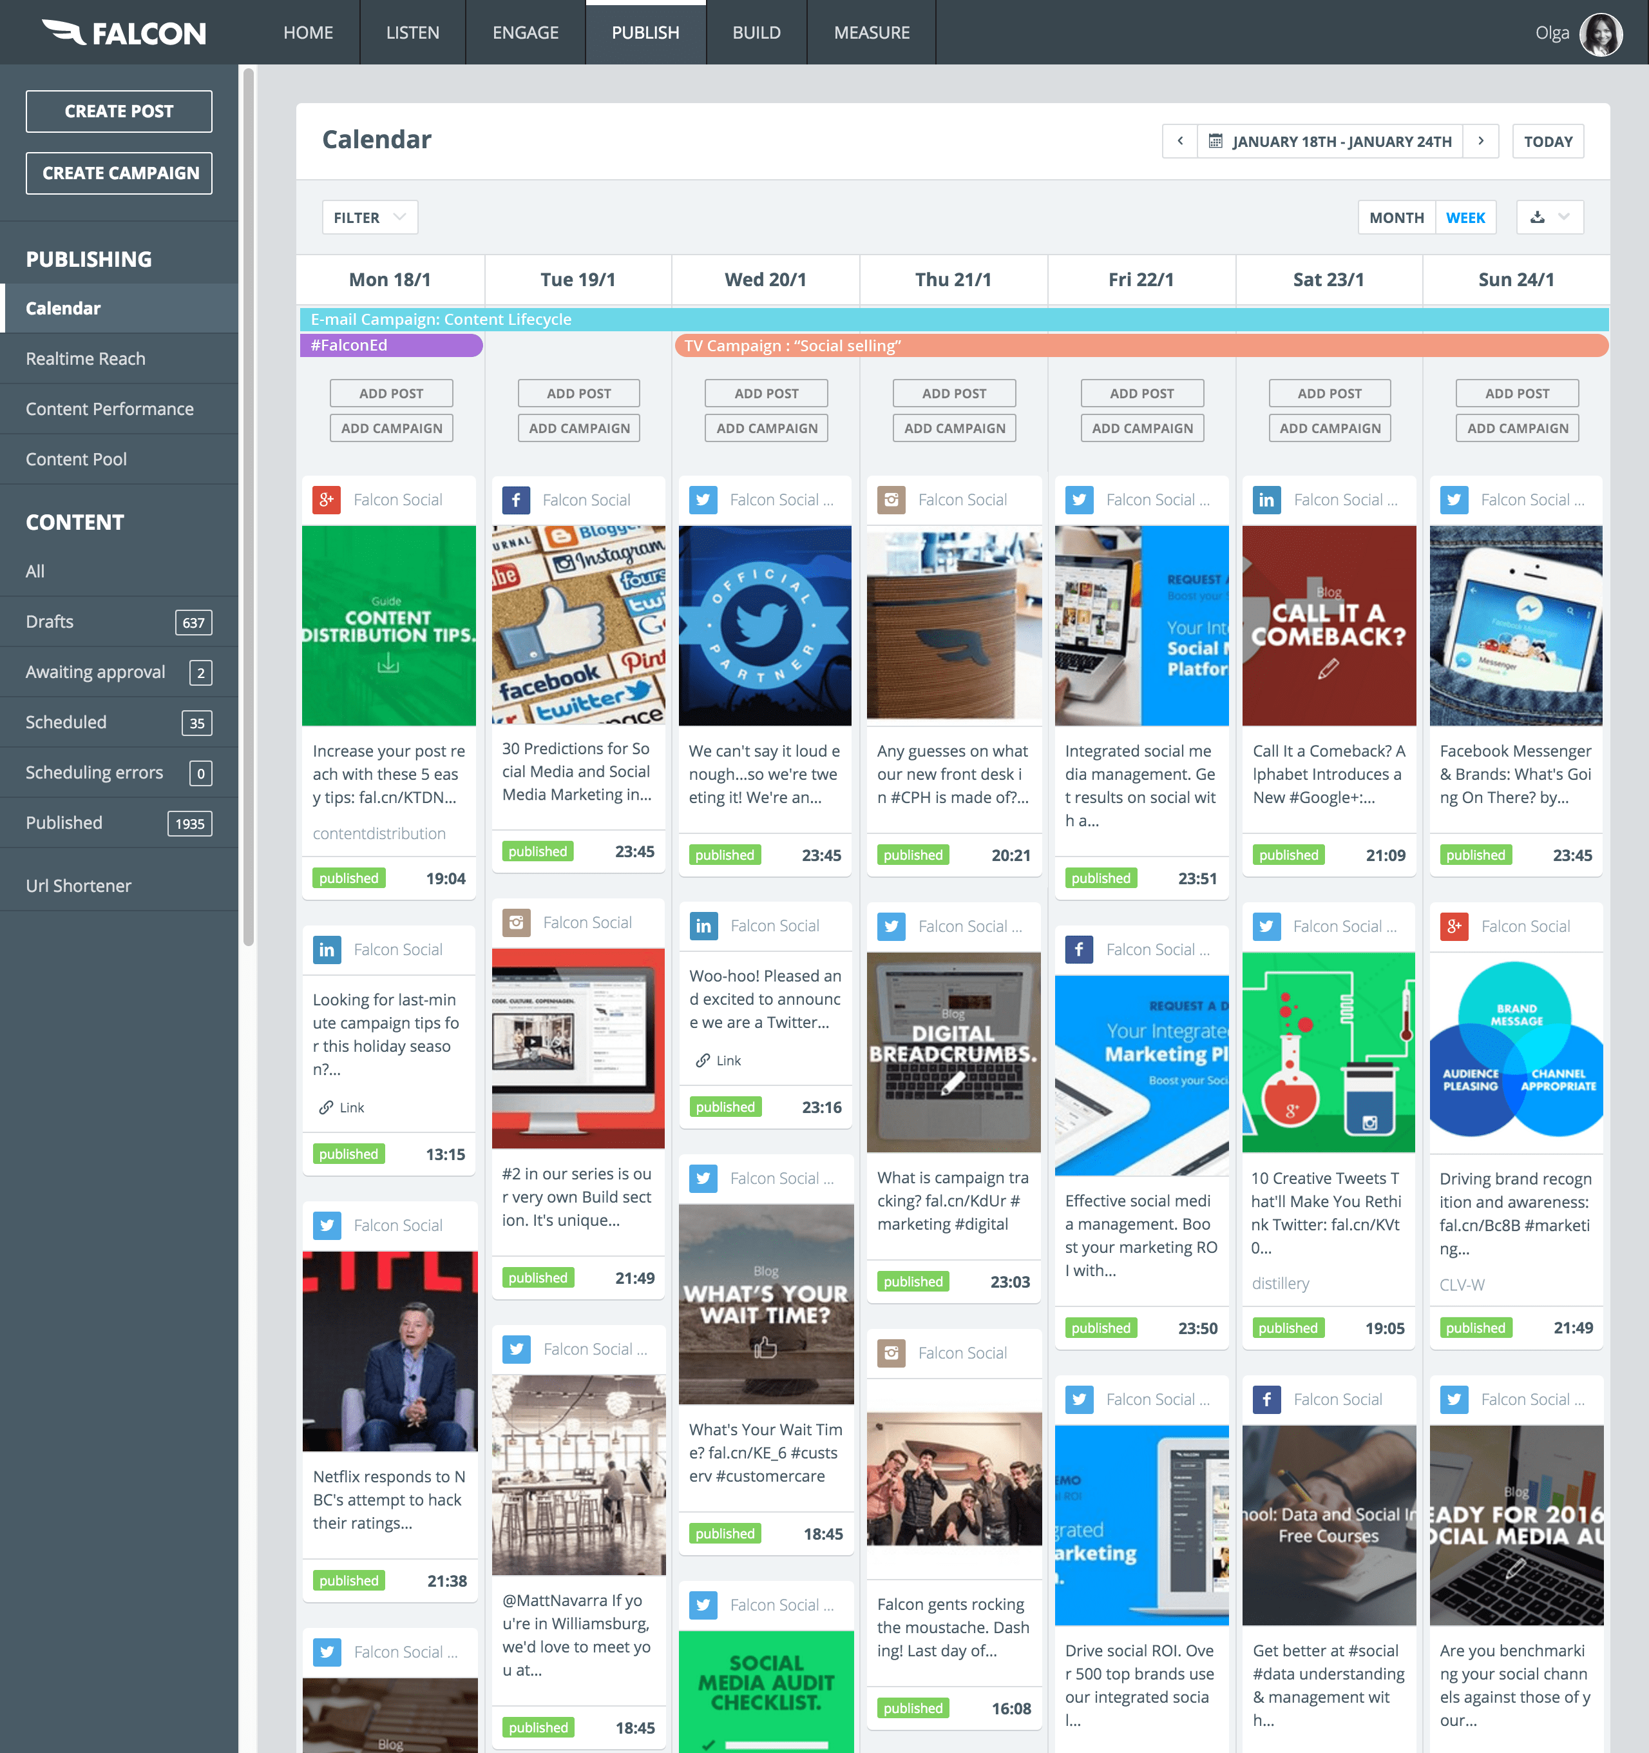Click TODAY button to return to current date

(x=1549, y=141)
